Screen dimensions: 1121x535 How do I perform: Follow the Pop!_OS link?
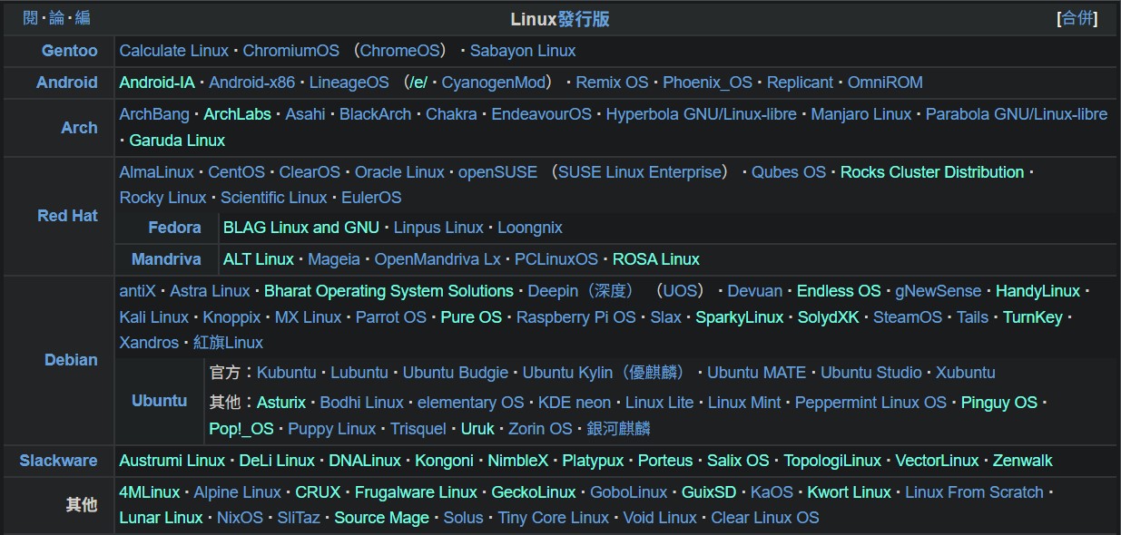click(x=241, y=429)
